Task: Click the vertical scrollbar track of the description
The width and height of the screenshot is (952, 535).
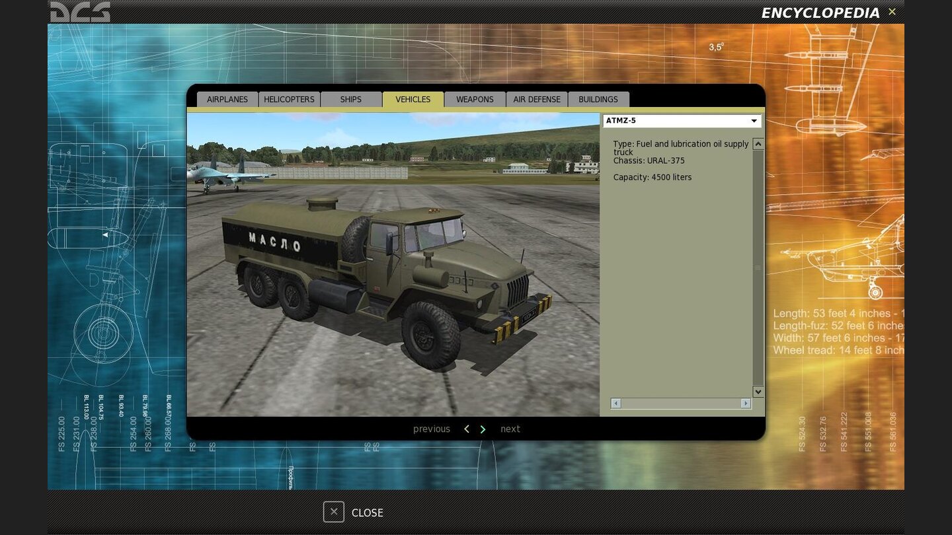Action: (758, 267)
